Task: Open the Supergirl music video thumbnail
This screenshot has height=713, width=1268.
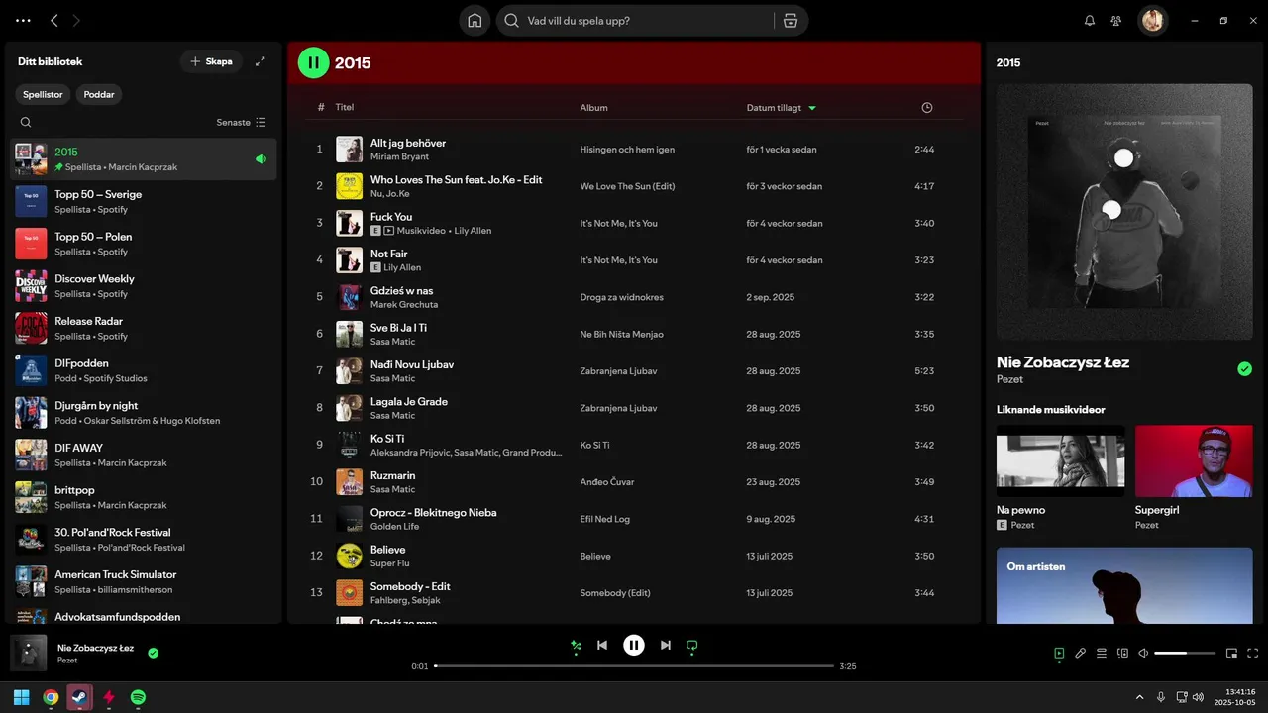Action: pos(1194,460)
